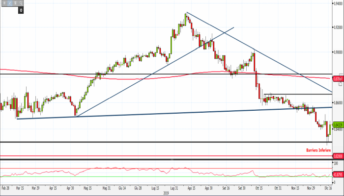Click the 2019 year label on time axis
The width and height of the screenshot is (344, 196).
(x=166, y=193)
